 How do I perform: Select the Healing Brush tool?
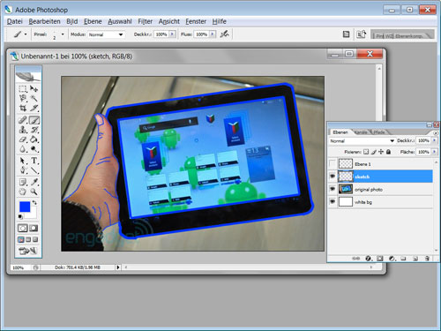click(x=23, y=120)
